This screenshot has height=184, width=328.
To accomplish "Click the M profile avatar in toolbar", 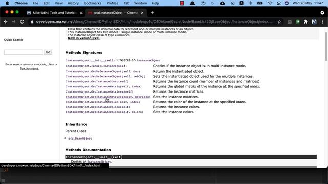I will [x=314, y=21].
